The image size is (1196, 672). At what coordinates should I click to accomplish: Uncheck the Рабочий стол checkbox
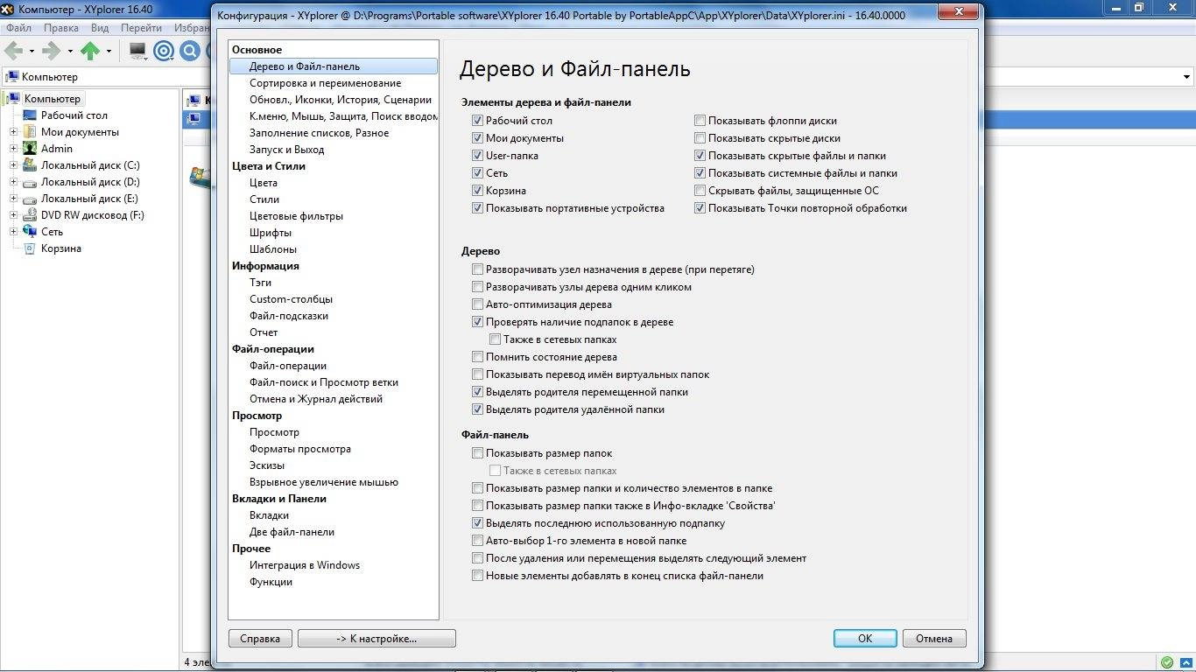click(x=477, y=121)
